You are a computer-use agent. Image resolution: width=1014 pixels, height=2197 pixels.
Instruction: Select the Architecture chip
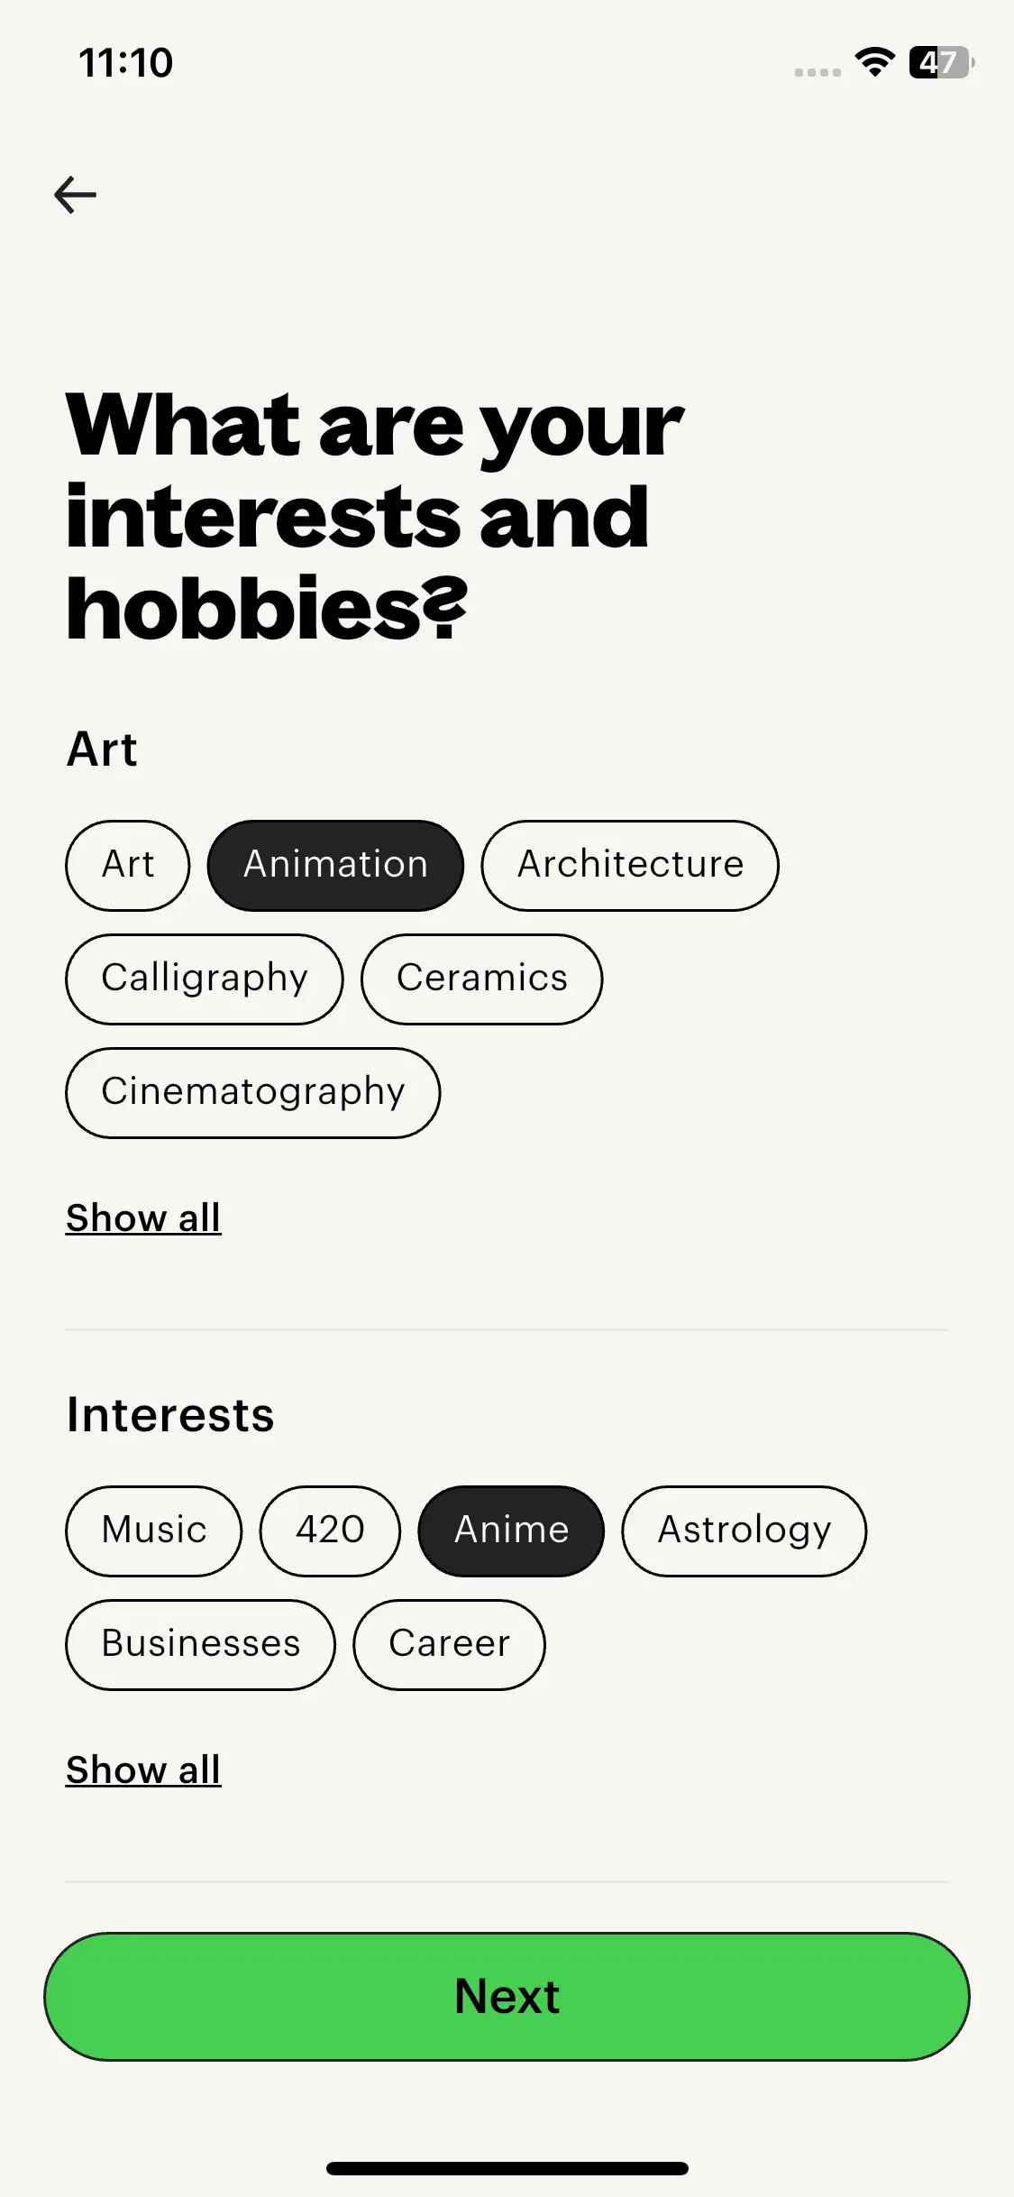point(630,865)
